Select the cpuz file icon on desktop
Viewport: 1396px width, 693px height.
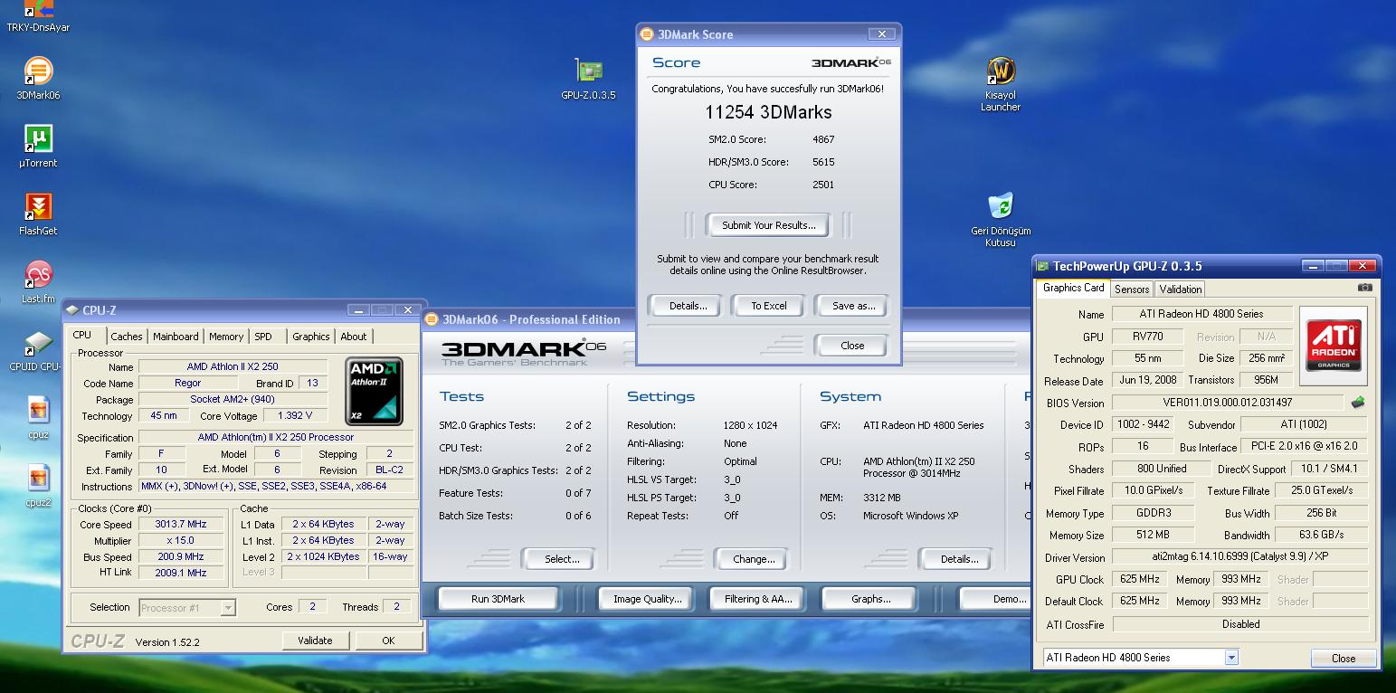click(38, 418)
